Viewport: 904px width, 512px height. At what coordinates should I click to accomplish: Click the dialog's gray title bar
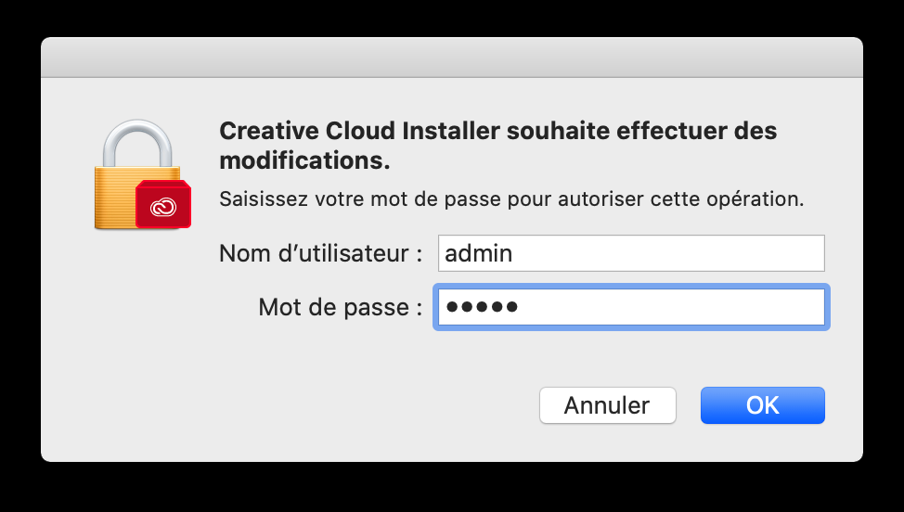pos(452,57)
